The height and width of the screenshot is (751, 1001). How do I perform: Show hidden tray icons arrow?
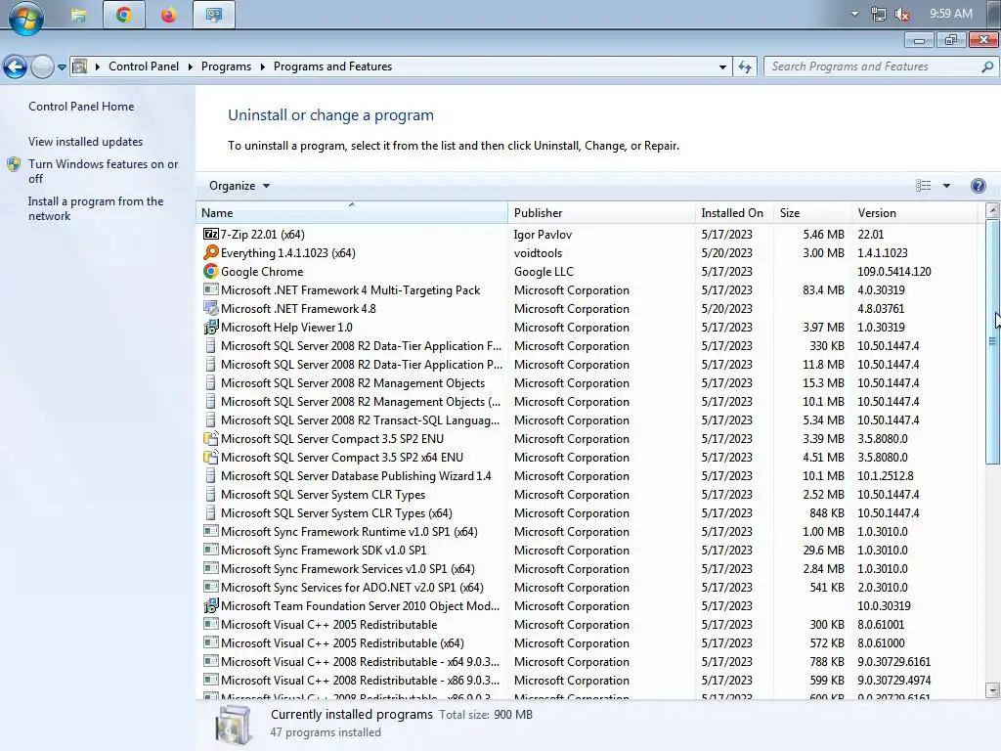tap(854, 14)
